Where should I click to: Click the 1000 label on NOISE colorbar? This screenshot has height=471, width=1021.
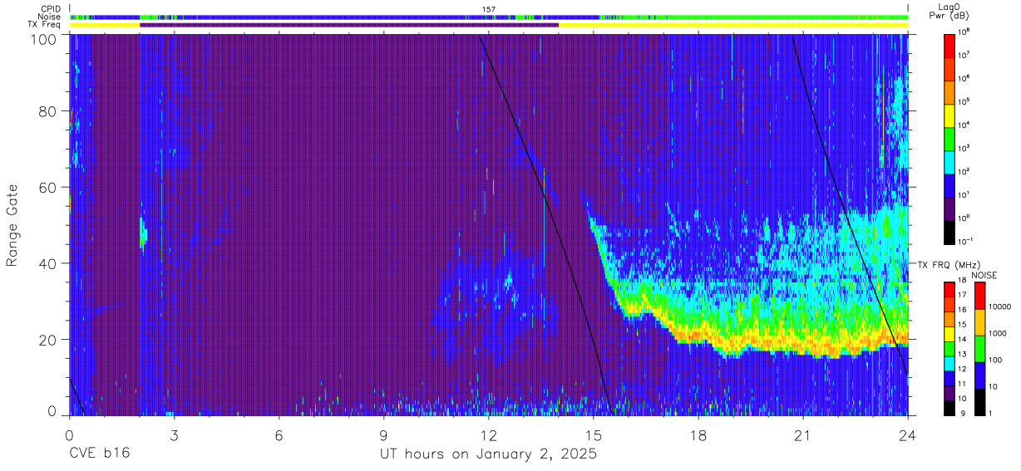[x=999, y=334]
